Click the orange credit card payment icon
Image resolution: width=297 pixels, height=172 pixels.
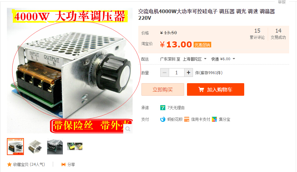[x=187, y=119]
